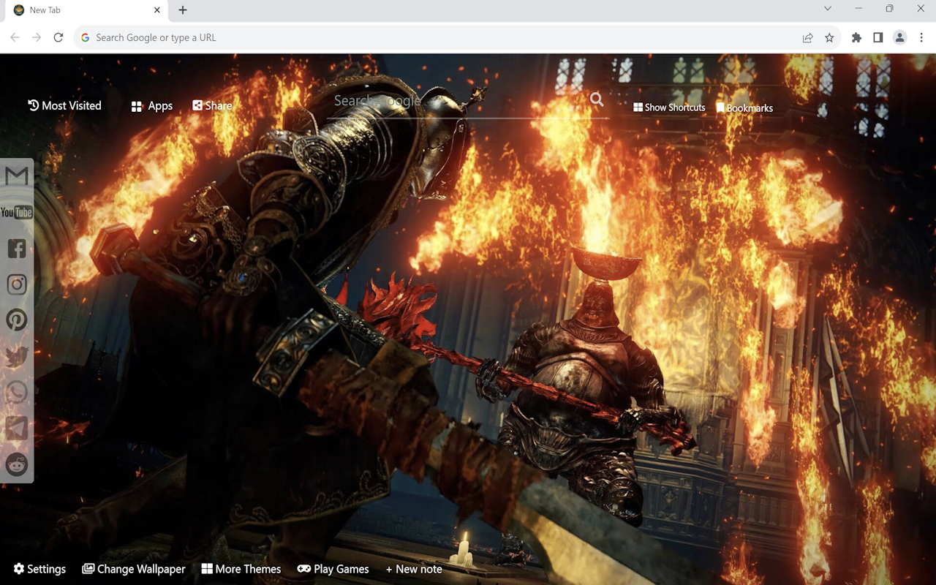Screen dimensions: 936x585
Task: Open Facebook from the sidebar
Action: tap(16, 248)
